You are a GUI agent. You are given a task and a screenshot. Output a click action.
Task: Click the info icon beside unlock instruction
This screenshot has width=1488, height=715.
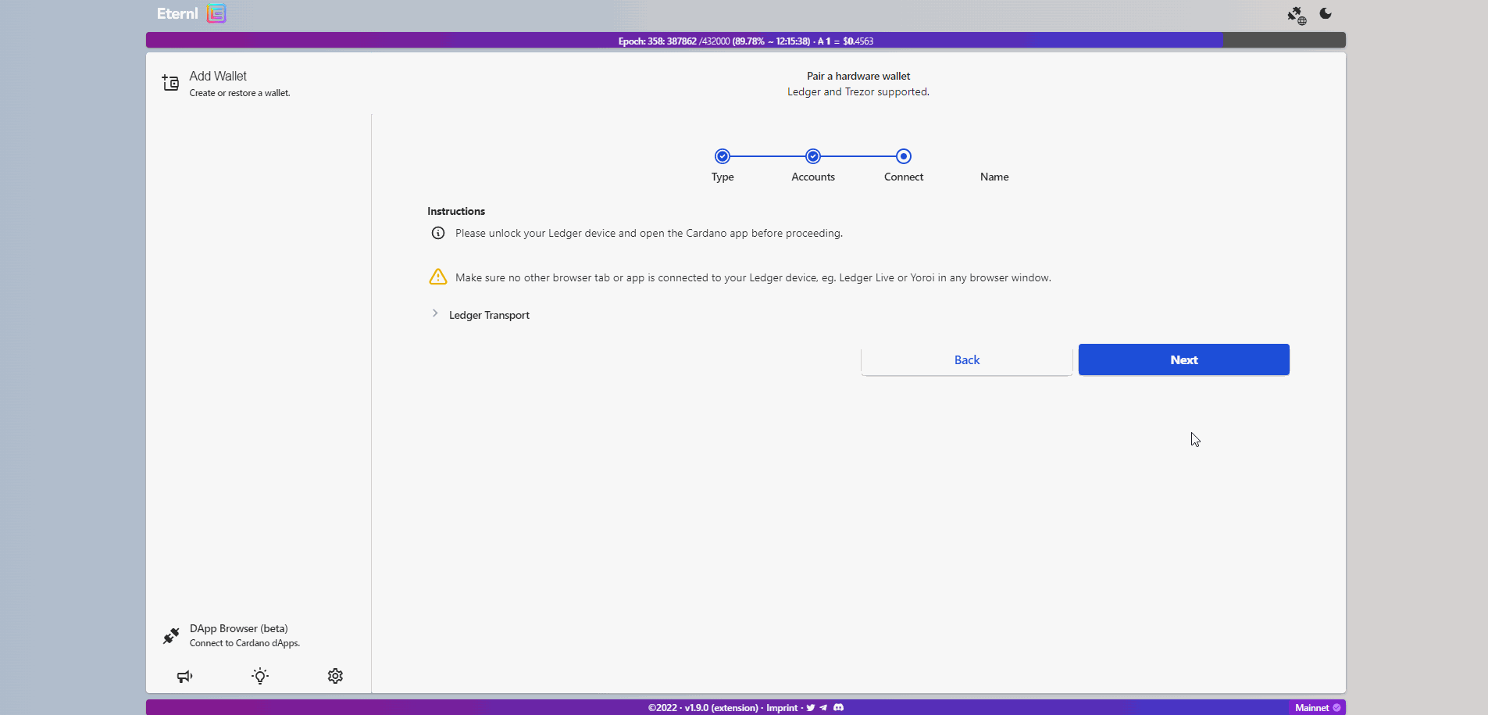coord(438,233)
